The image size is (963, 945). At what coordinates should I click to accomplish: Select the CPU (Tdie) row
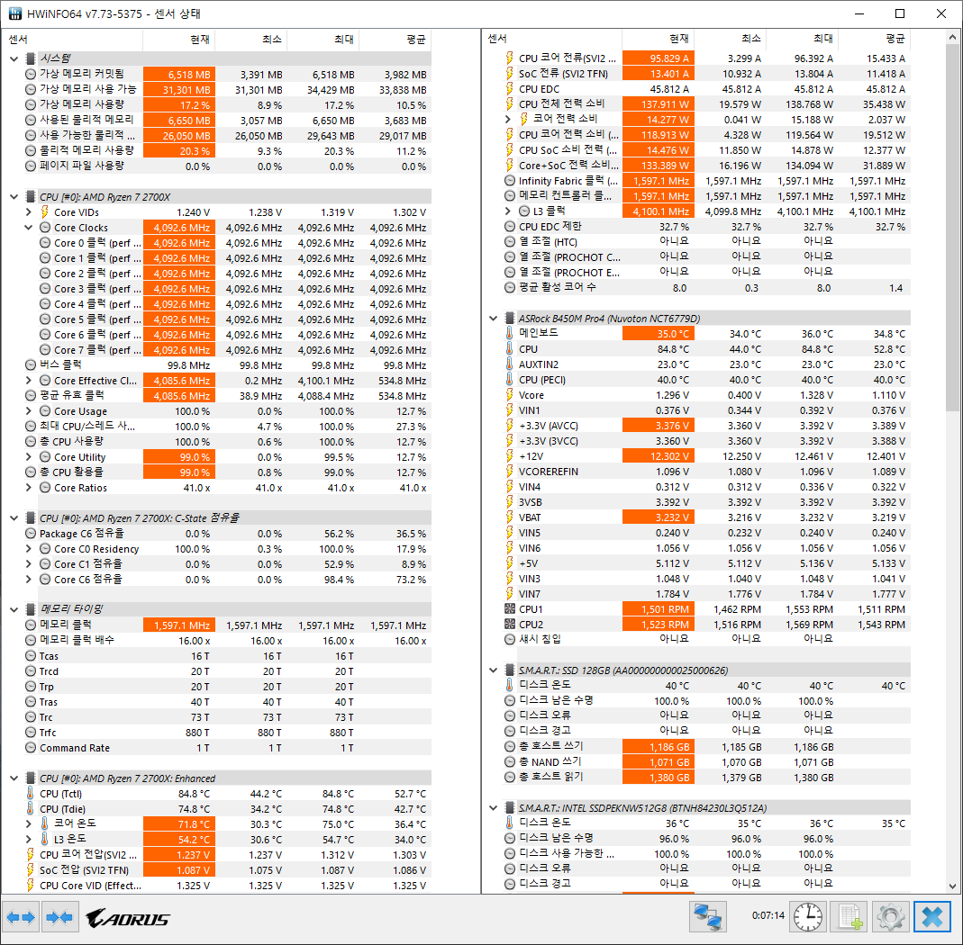coord(227,809)
